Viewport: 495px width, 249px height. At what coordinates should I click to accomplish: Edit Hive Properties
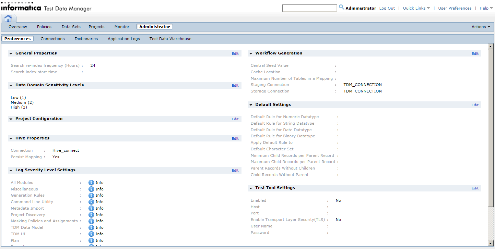[x=235, y=139]
